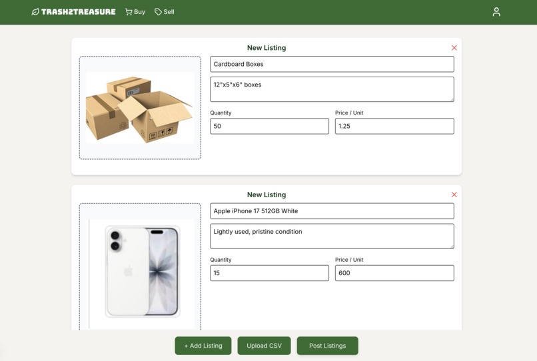Remove the Apple iPhone listing with X

[x=454, y=194]
